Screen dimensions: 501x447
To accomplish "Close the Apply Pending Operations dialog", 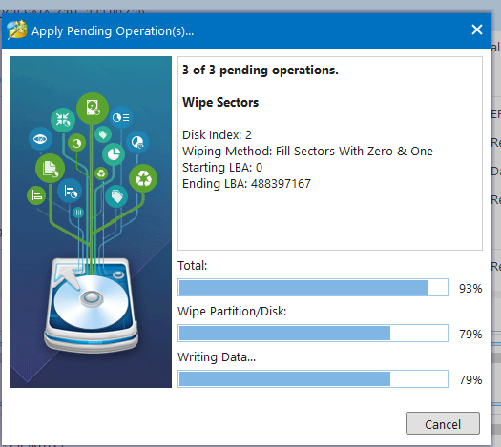I will click(477, 30).
